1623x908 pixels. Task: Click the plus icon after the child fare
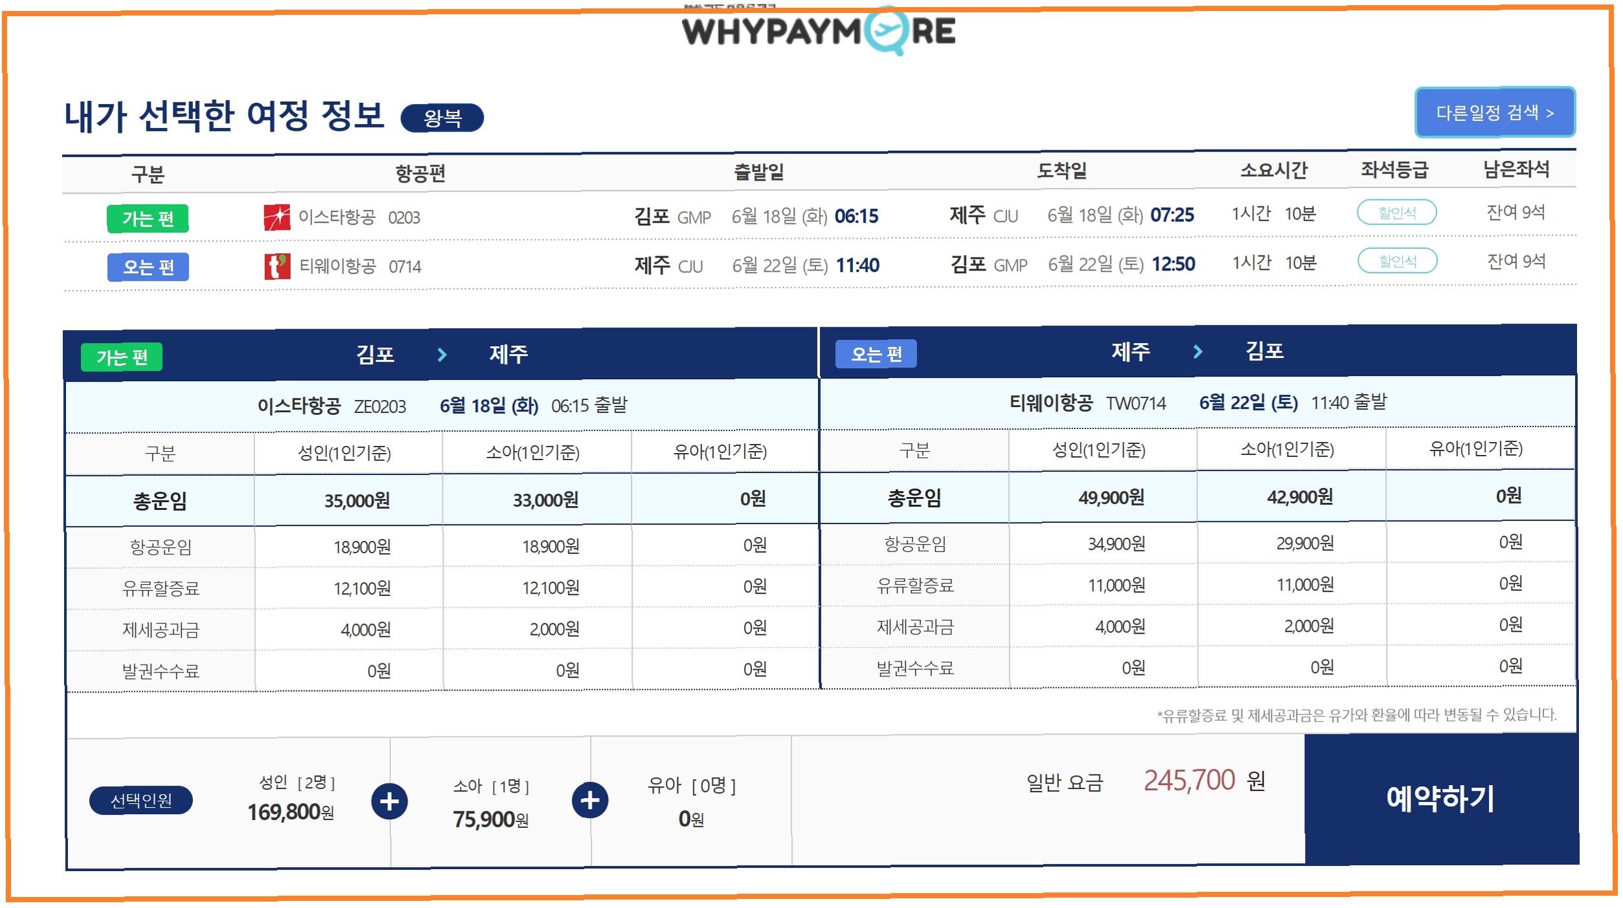pyautogui.click(x=589, y=801)
